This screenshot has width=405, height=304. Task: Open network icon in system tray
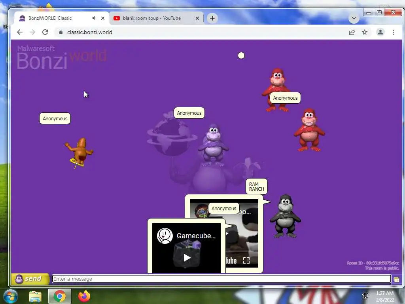[365, 296]
